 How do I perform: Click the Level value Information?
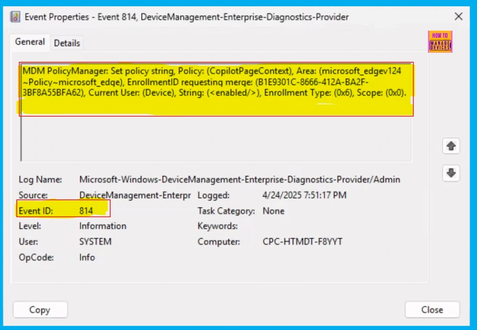pyautogui.click(x=103, y=226)
